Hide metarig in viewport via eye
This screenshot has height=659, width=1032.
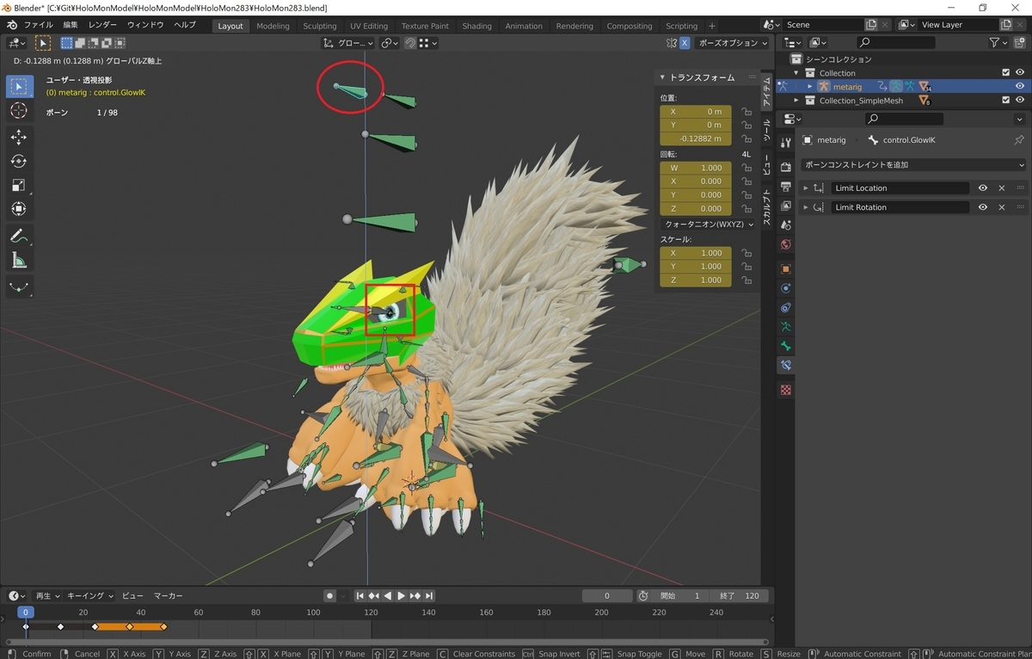coord(1020,87)
